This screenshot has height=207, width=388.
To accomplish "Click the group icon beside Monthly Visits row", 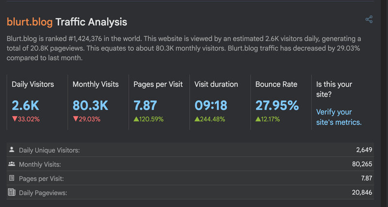I will [x=11, y=164].
